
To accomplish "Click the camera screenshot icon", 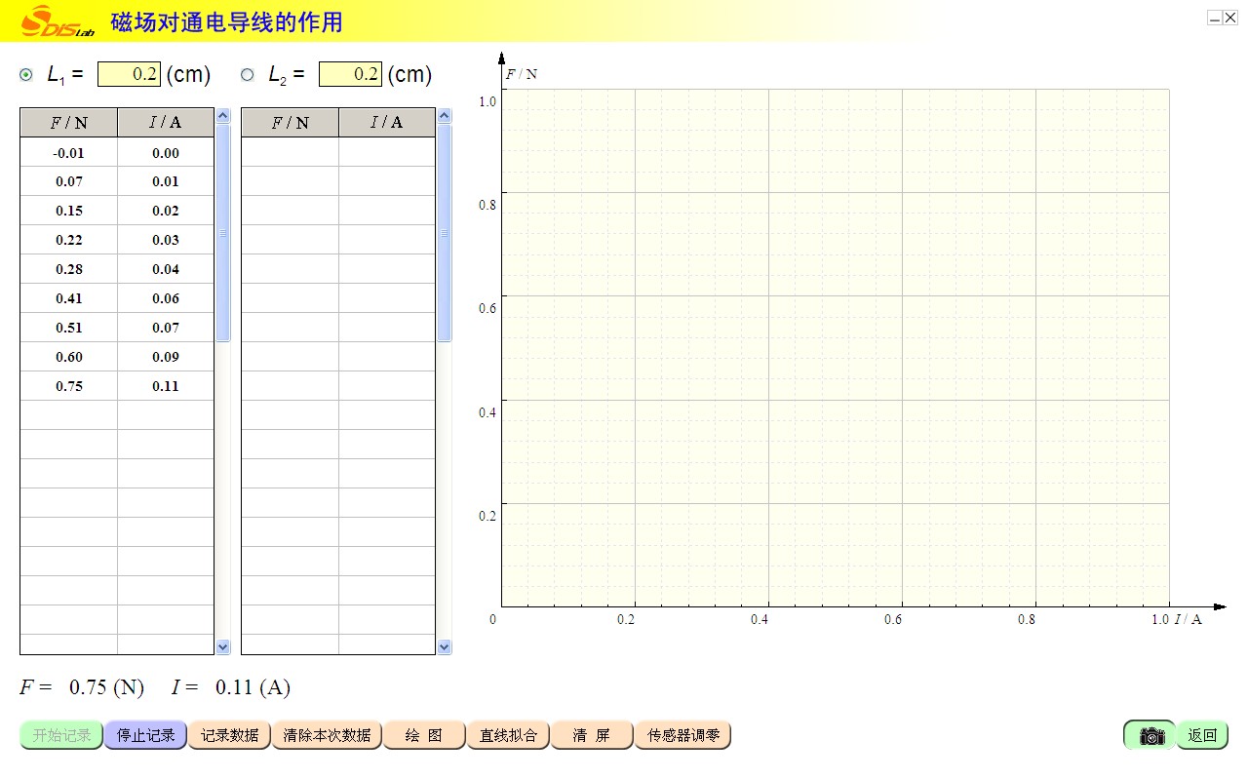I will coord(1151,735).
